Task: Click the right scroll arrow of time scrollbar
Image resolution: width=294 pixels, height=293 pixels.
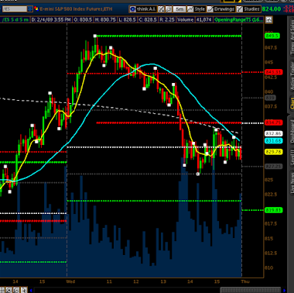Action: [x=285, y=291]
